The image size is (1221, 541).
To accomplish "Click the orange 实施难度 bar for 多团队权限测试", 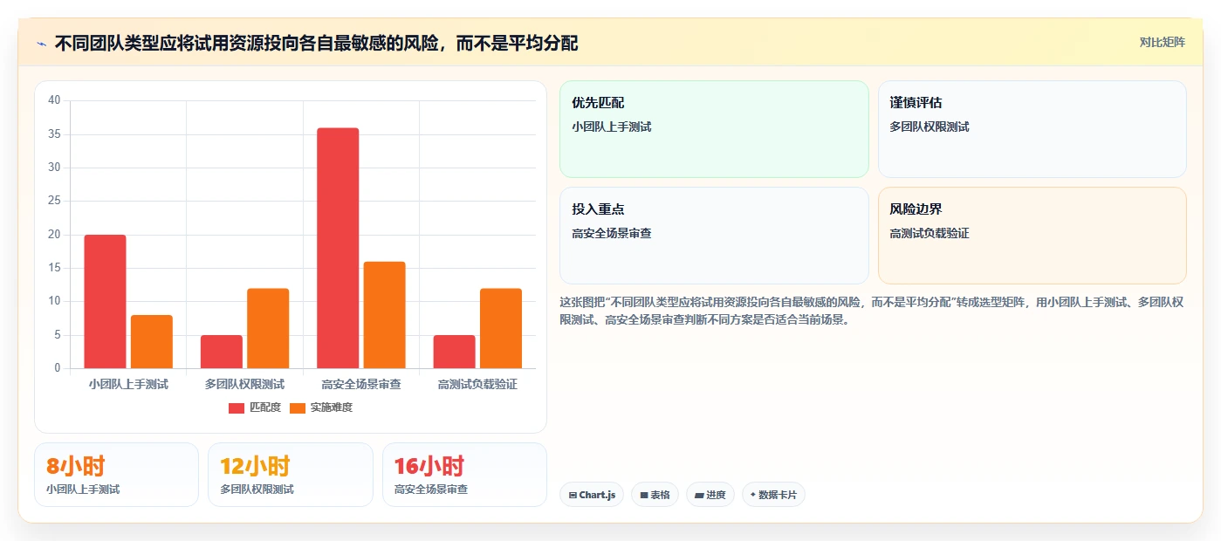I will click(x=268, y=328).
